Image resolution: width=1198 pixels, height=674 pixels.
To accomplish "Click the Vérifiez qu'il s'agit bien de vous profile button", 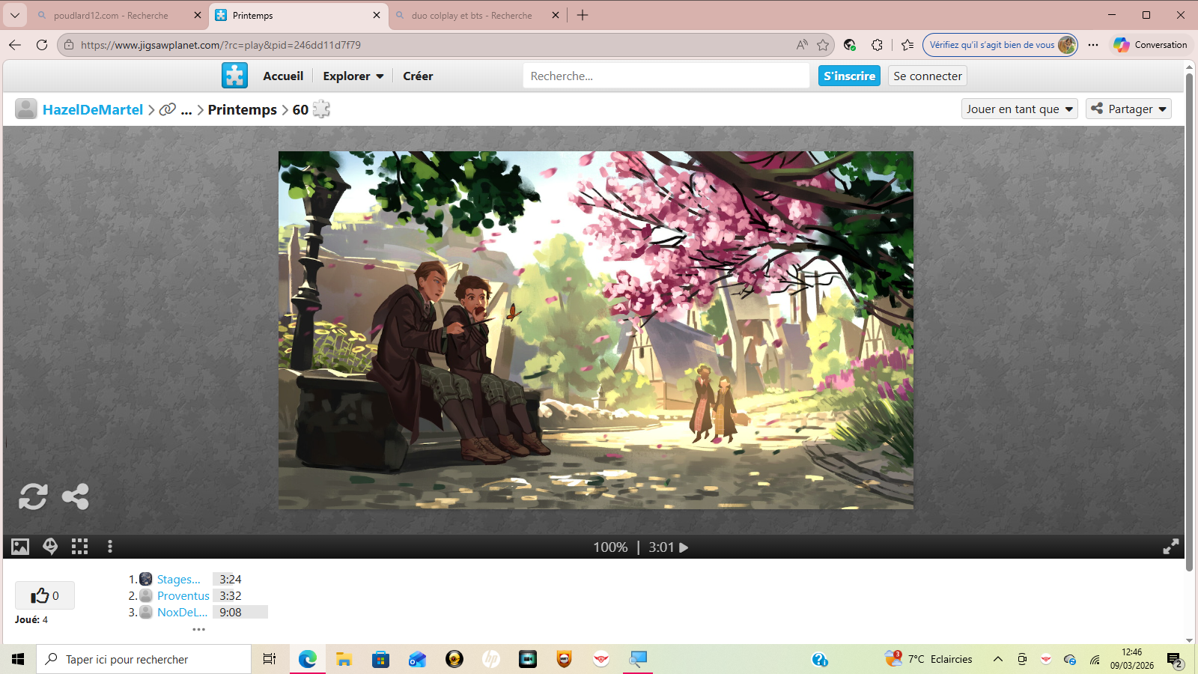I will [x=1000, y=45].
